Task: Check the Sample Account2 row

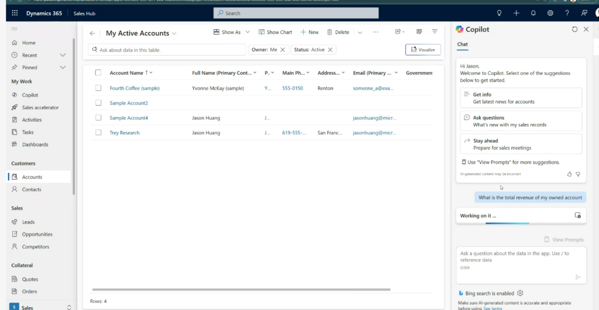Action: coord(98,103)
